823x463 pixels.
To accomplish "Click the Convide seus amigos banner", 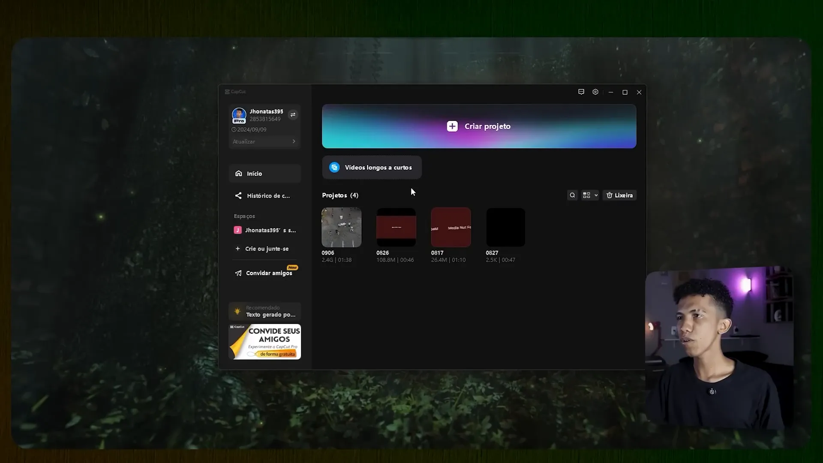I will click(x=264, y=342).
